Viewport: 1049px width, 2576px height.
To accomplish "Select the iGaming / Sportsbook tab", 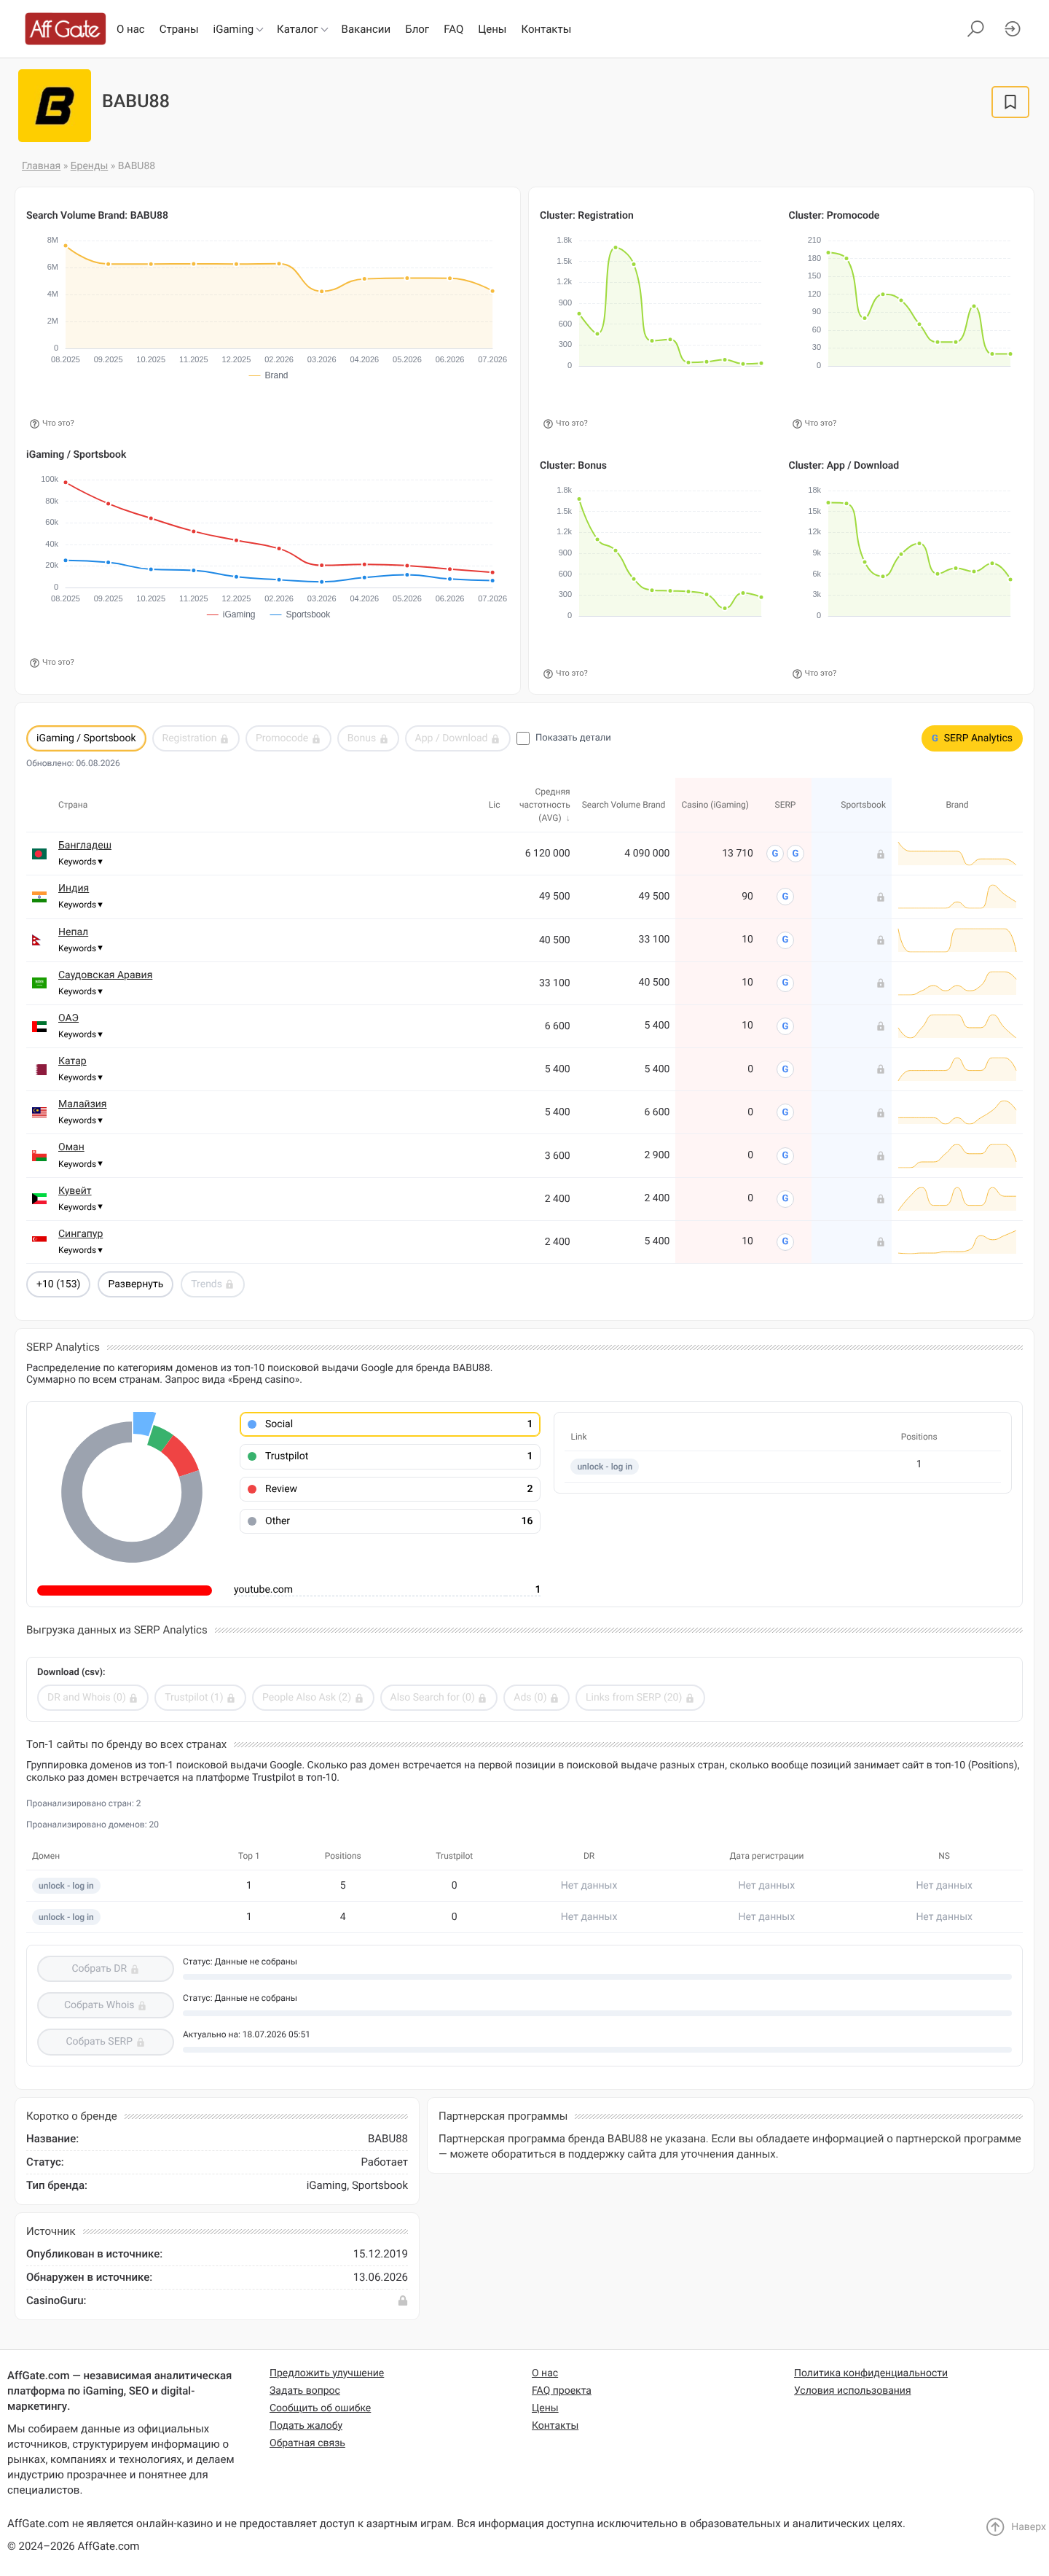I will 86,738.
